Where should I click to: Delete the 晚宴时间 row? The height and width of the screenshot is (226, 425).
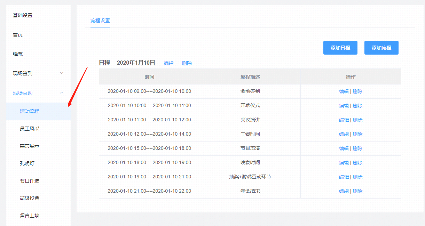(x=357, y=163)
